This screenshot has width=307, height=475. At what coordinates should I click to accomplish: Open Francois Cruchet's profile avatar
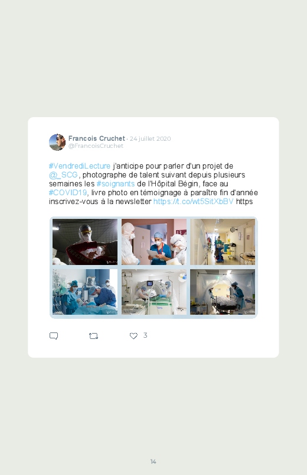pos(57,142)
